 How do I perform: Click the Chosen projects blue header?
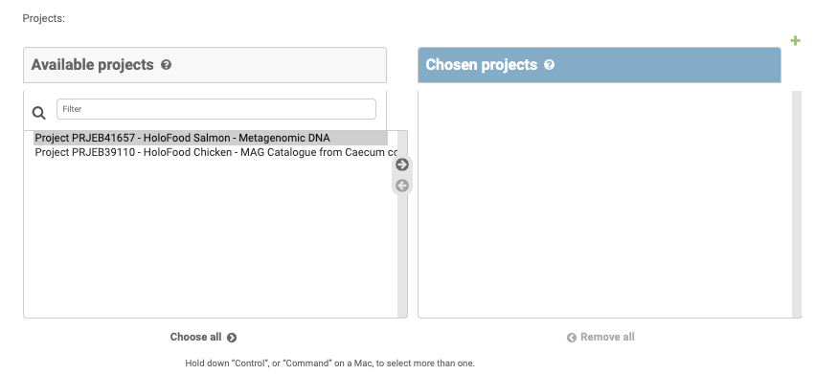point(600,65)
